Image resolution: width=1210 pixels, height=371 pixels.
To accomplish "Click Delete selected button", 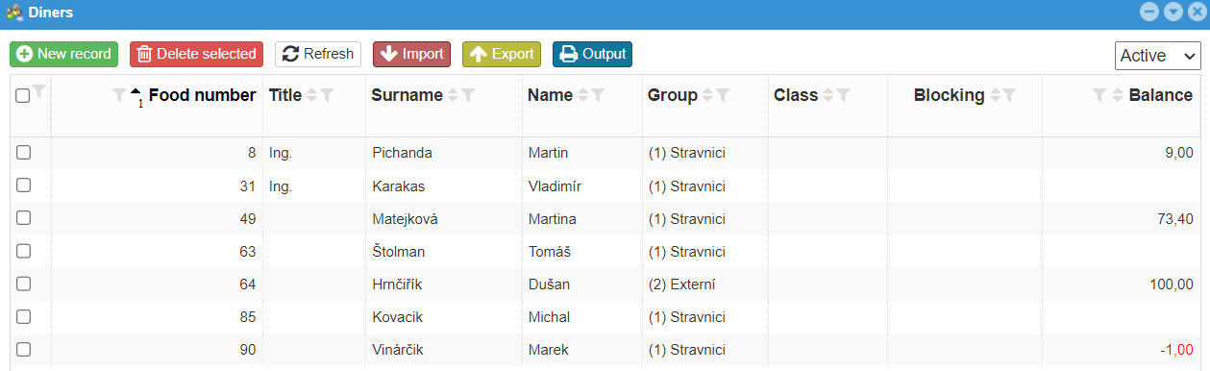I will click(196, 54).
